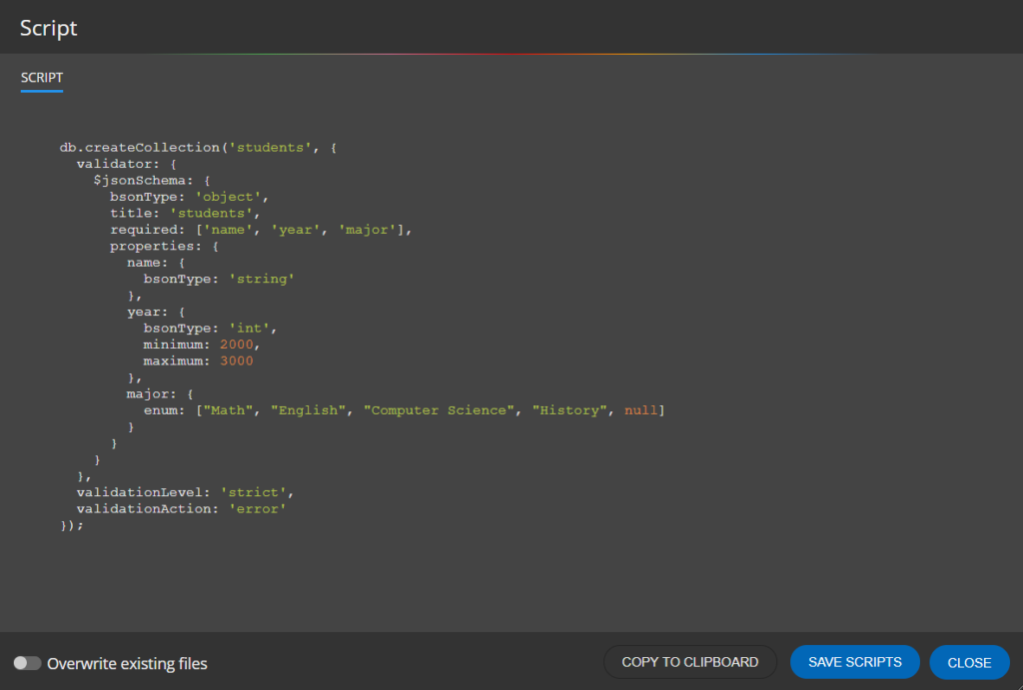Click the 'object' bsonType value
Viewport: 1023px width, 690px height.
228,197
